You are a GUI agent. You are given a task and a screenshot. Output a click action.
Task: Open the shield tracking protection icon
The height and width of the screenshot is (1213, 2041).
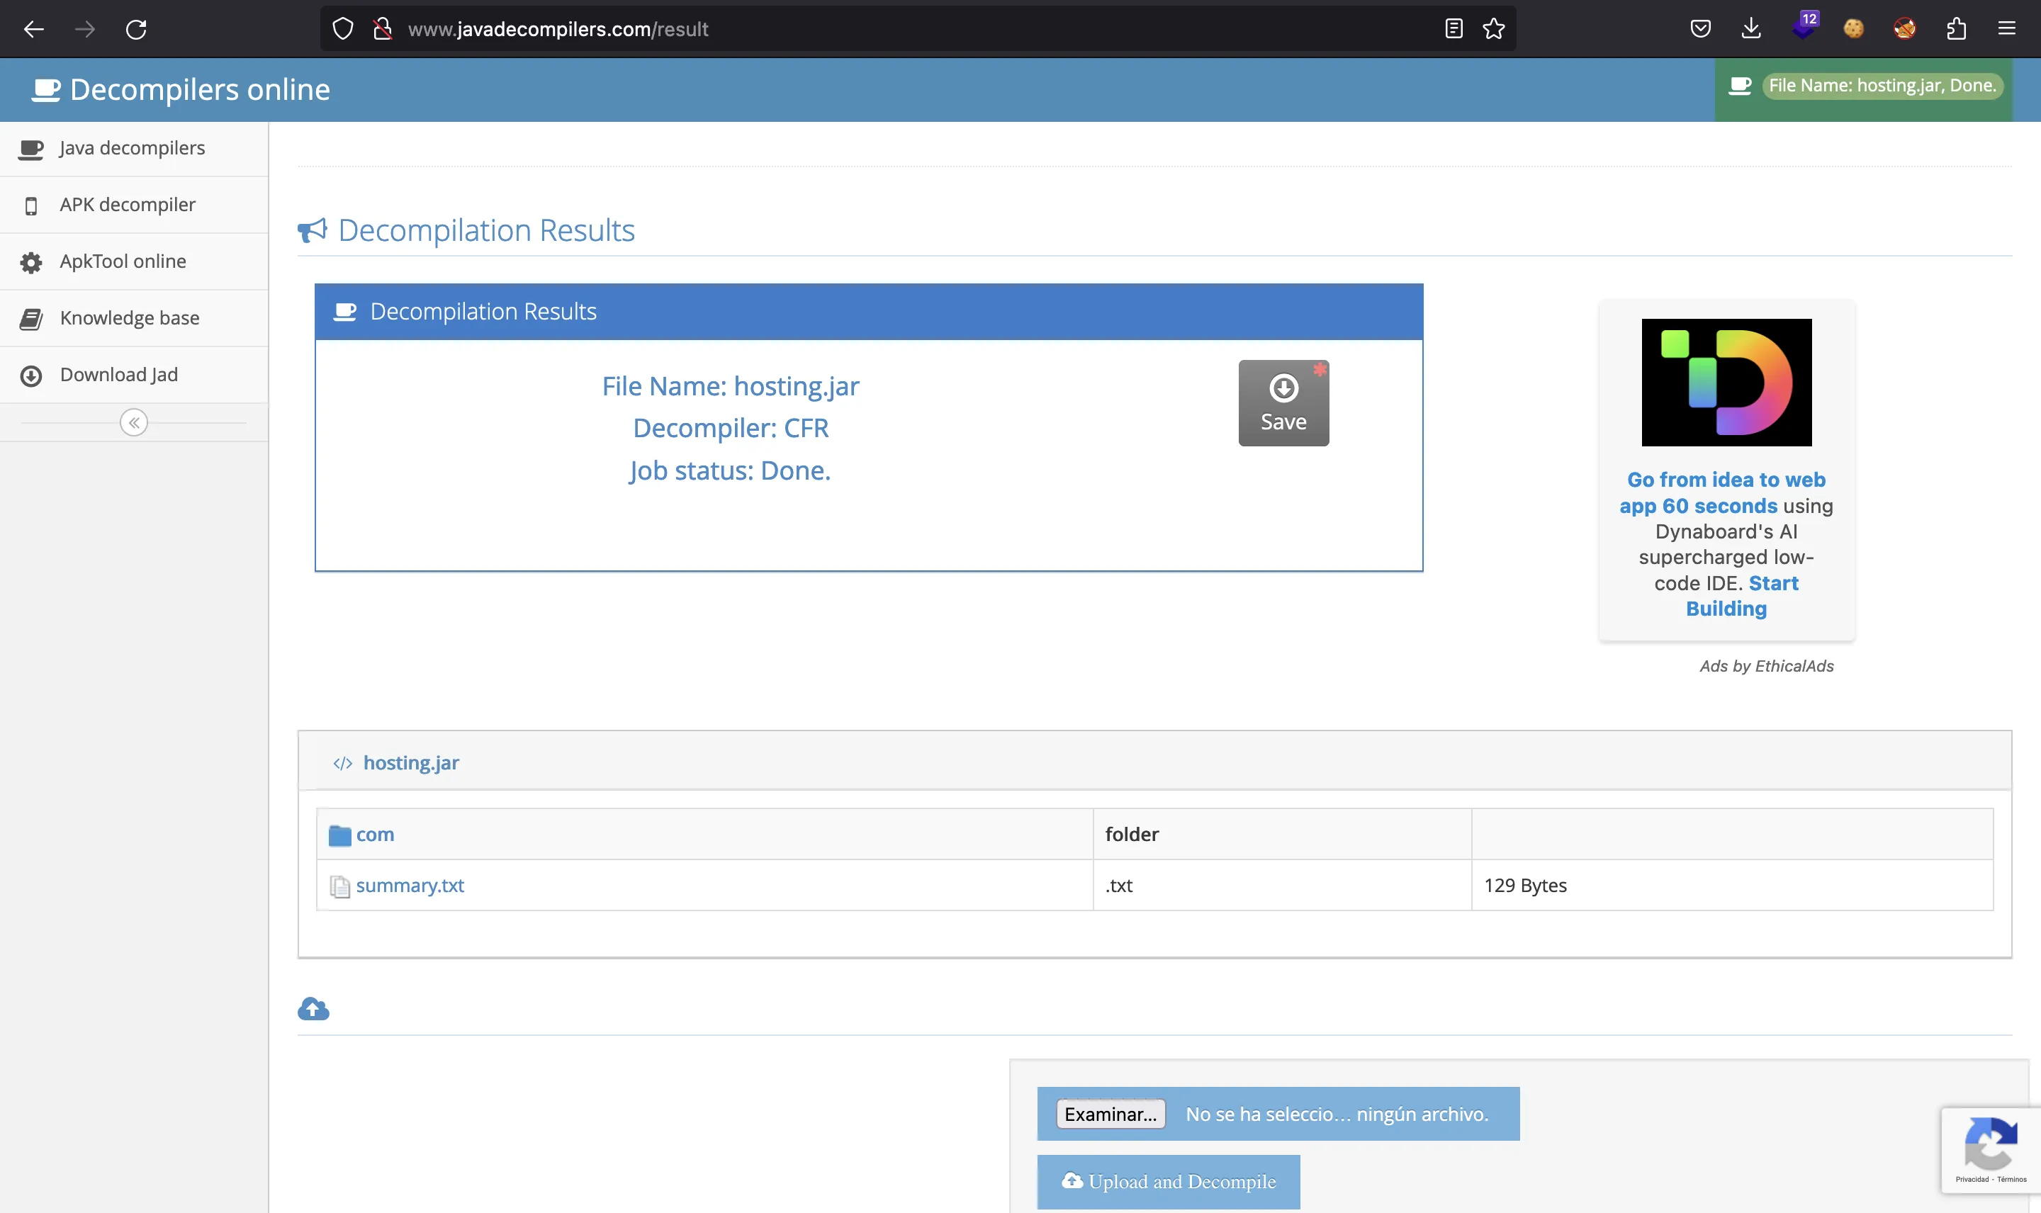(x=343, y=30)
